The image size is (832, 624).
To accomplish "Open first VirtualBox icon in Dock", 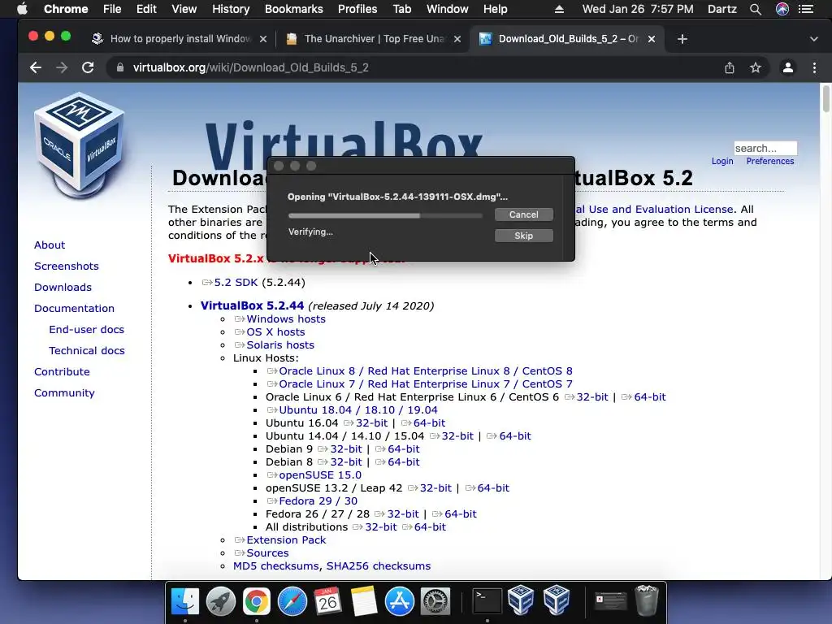I will point(521,600).
